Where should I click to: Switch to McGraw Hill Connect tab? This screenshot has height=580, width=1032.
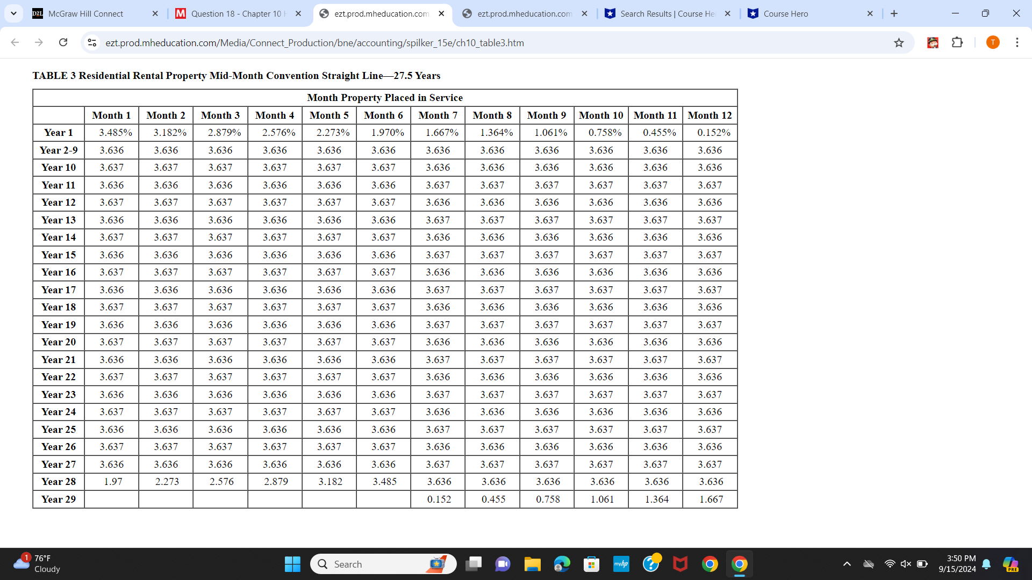[86, 13]
